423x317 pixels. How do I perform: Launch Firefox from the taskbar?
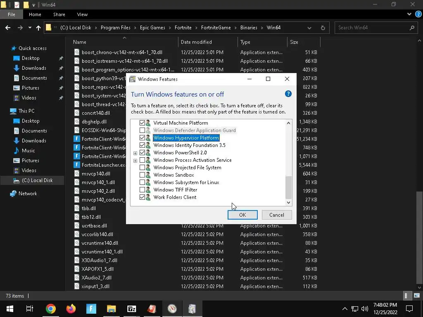pos(71,309)
